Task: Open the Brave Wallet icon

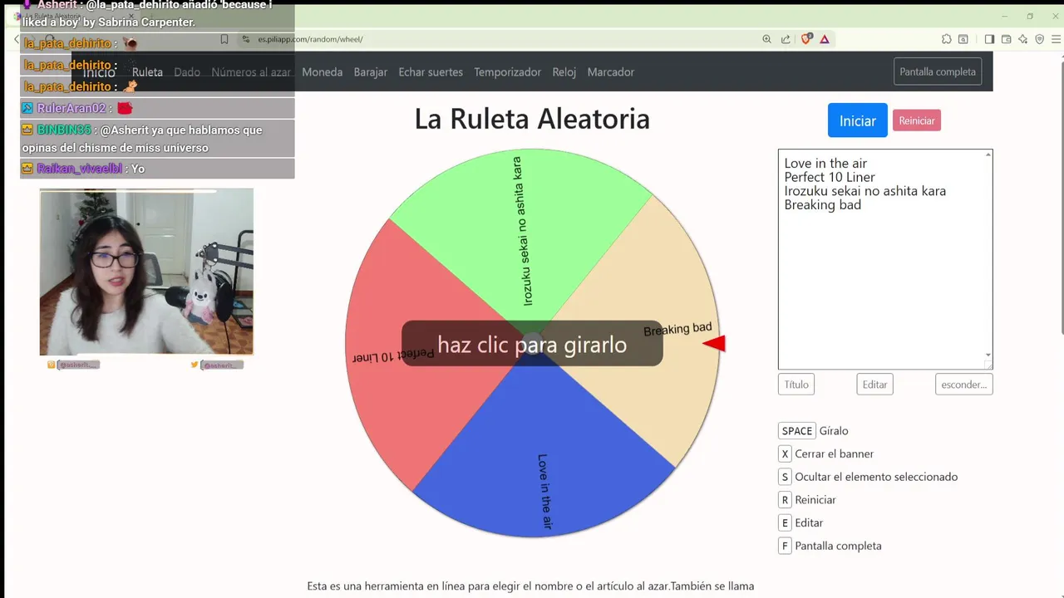Action: click(x=1006, y=39)
